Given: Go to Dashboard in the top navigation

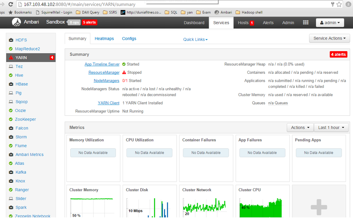Looking at the screenshot, I should click(194, 23).
